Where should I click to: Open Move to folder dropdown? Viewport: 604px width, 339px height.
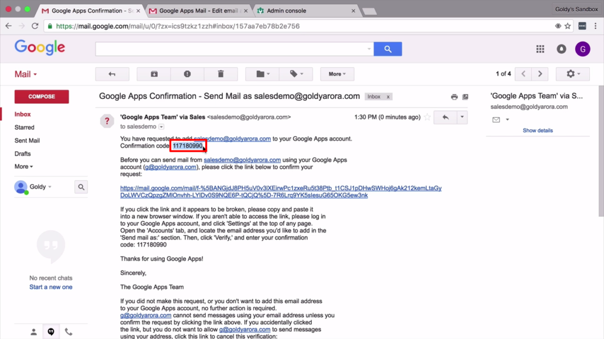click(262, 74)
